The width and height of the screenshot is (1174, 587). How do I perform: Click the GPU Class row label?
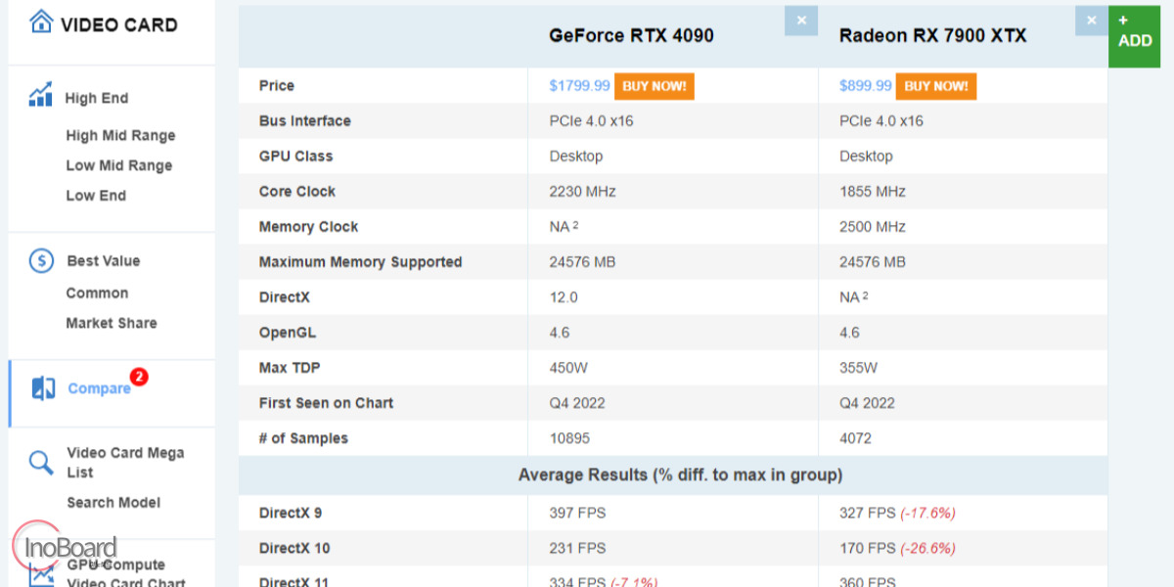click(296, 157)
